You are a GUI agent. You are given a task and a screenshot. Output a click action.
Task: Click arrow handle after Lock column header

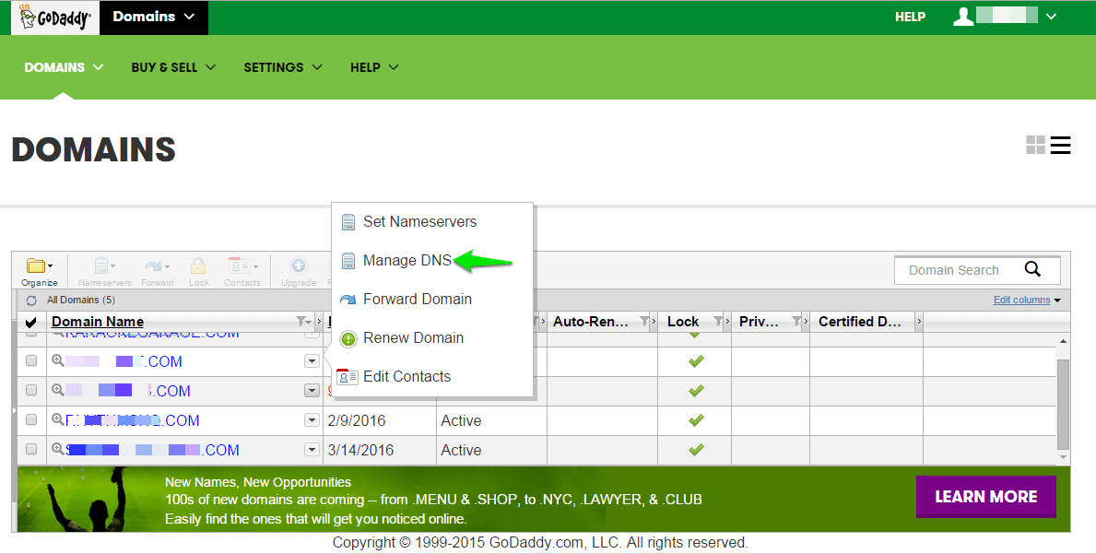click(x=727, y=322)
